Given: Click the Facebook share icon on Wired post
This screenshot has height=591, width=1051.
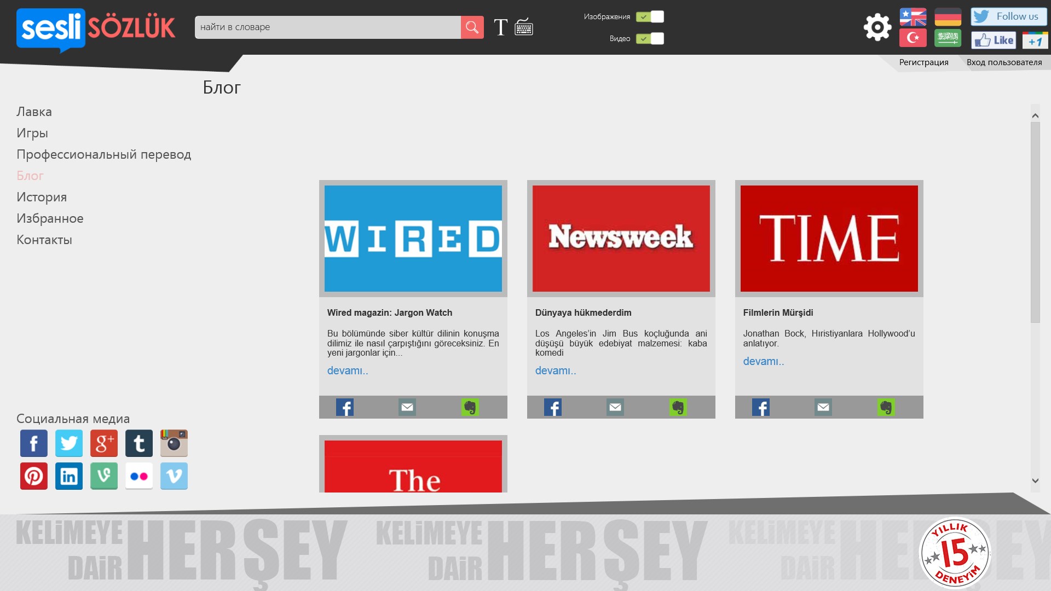Looking at the screenshot, I should (345, 406).
